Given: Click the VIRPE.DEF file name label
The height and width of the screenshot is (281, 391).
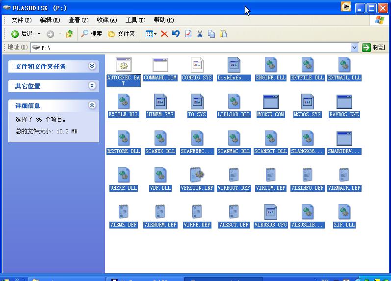Looking at the screenshot, I should click(197, 225).
